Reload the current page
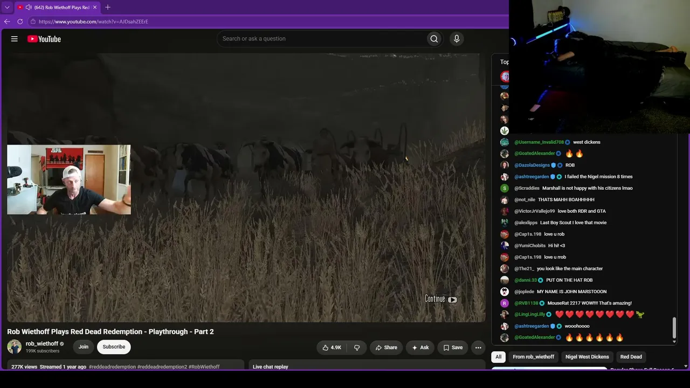 coord(20,22)
